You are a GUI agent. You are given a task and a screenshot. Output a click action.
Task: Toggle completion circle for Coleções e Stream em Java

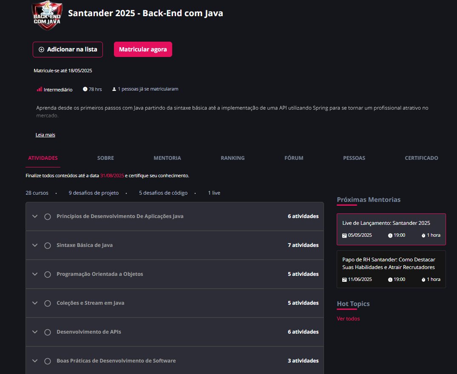click(48, 303)
